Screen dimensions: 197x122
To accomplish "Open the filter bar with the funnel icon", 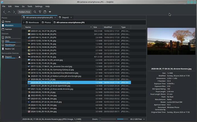I will tap(40, 12).
